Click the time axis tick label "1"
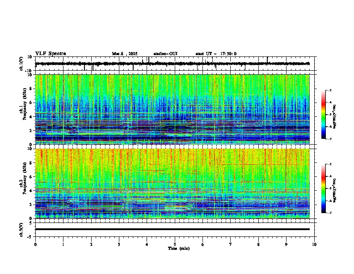The image size is (354, 274). 63,244
